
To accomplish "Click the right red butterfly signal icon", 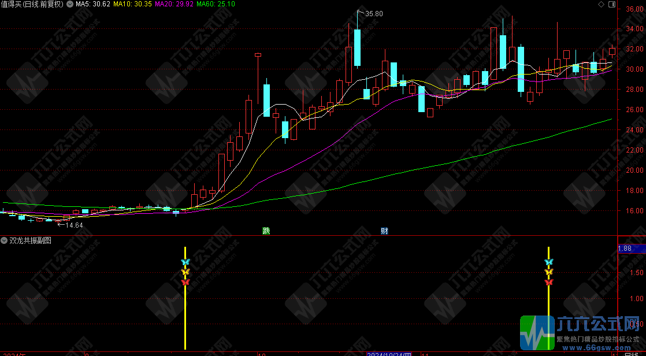I will (548, 282).
